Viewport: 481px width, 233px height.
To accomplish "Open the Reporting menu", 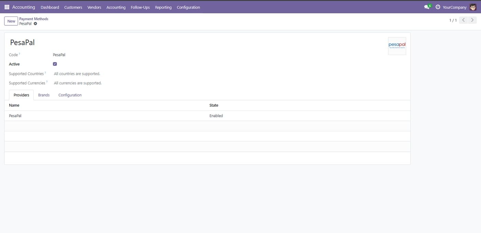I will tap(163, 7).
